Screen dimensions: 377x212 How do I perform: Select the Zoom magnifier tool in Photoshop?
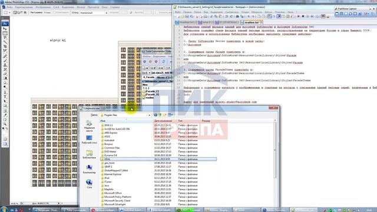click(5, 124)
